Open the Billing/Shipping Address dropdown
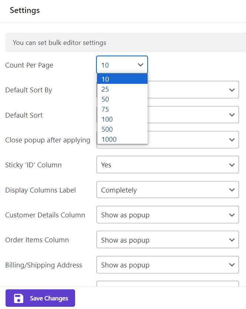This screenshot has height=309, width=246. 167,265
